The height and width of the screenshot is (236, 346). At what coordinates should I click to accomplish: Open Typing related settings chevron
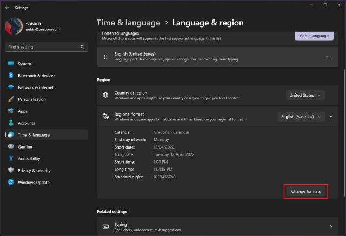(x=331, y=227)
